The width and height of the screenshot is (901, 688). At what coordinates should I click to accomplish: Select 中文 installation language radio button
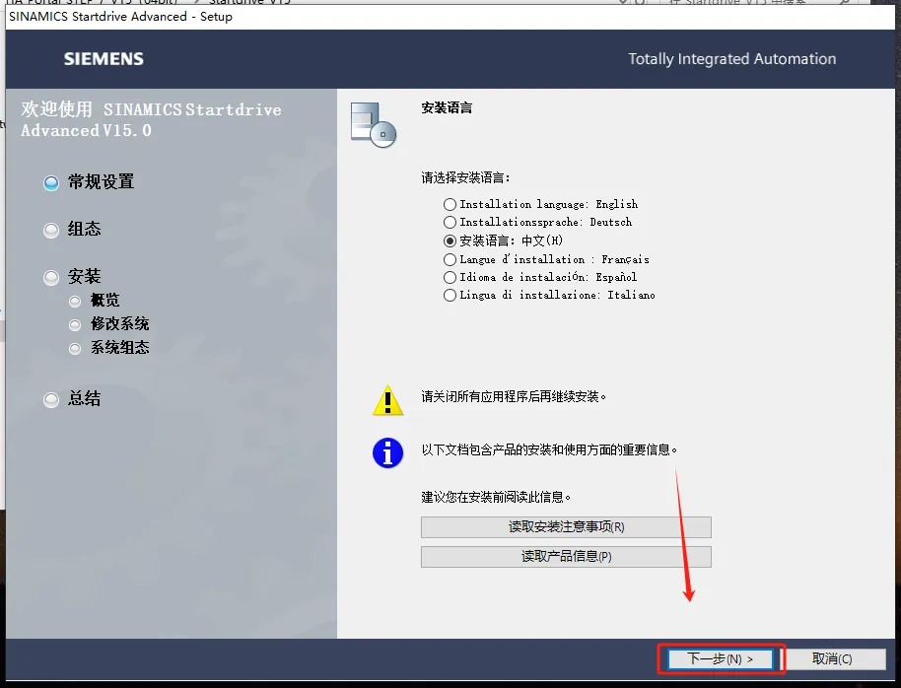coord(450,241)
